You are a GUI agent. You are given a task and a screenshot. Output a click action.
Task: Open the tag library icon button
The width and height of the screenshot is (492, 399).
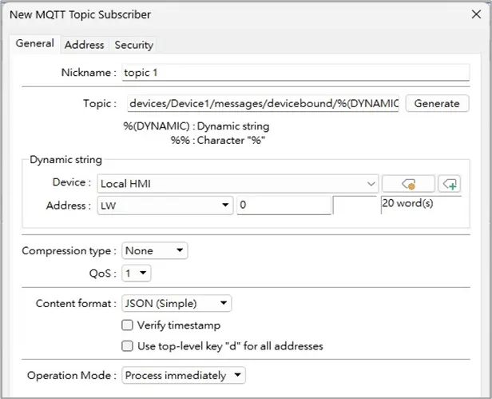pos(408,184)
